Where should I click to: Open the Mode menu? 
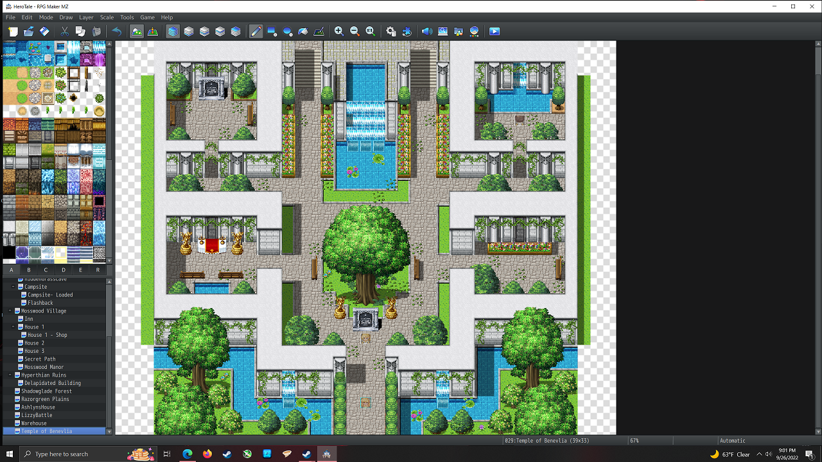(x=46, y=17)
